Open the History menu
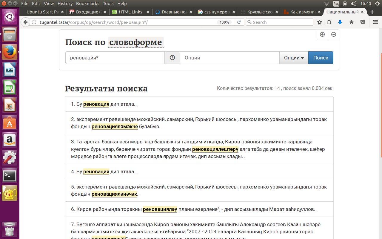This screenshot has width=382, height=239. pyautogui.click(x=65, y=3)
